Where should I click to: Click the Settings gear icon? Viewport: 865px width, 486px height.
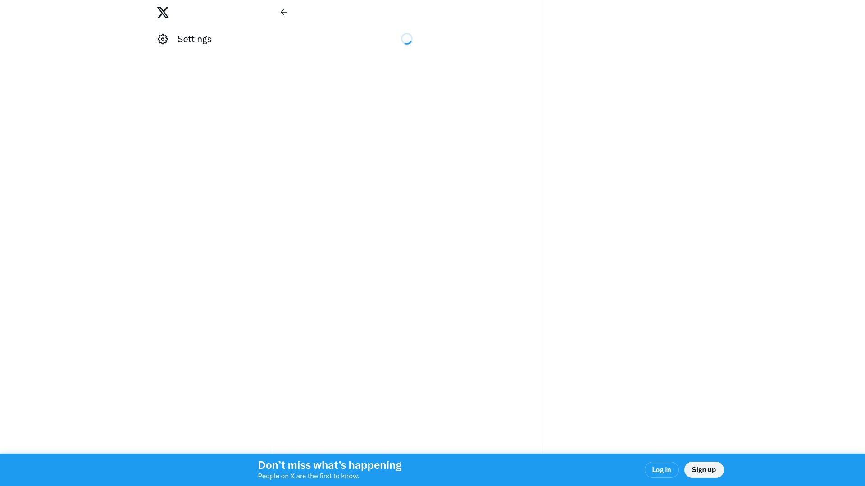[x=163, y=39]
